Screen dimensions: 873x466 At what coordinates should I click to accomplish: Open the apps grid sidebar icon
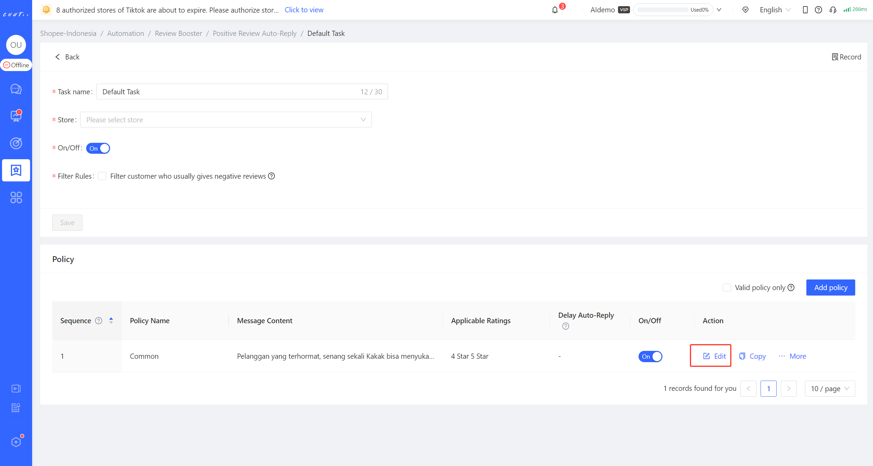coord(16,197)
